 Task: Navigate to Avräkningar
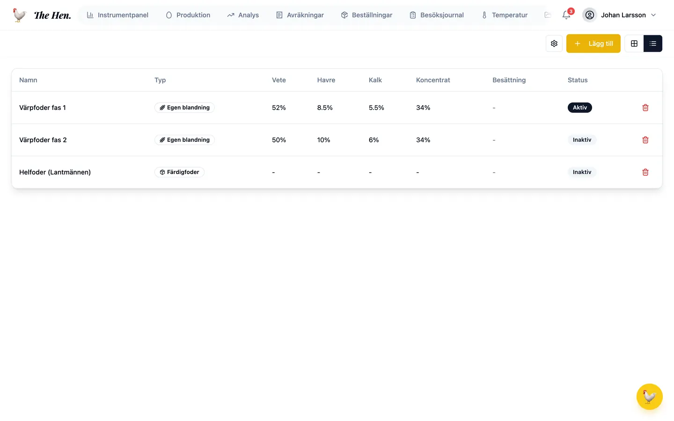[300, 15]
